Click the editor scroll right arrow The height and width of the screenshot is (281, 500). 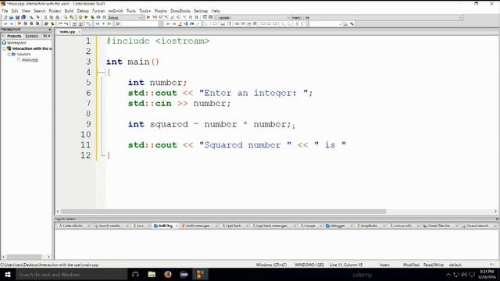(x=495, y=212)
